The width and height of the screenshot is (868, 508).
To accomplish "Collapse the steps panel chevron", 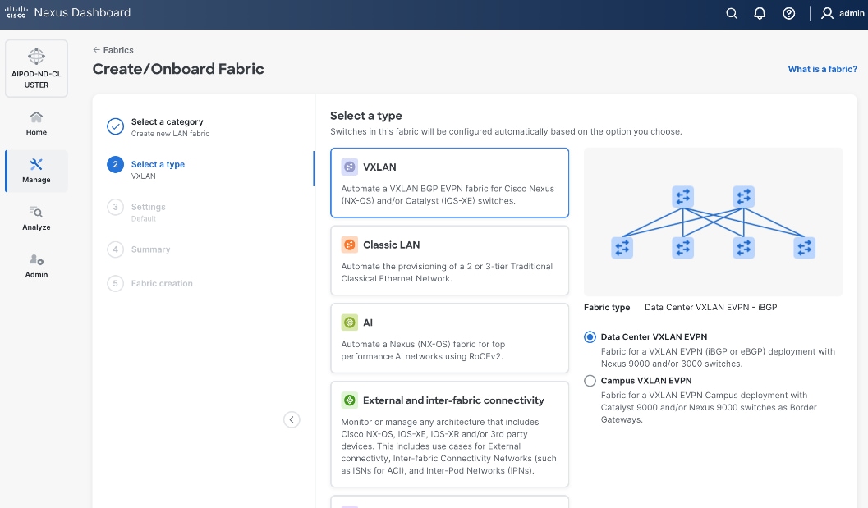I will tap(292, 419).
